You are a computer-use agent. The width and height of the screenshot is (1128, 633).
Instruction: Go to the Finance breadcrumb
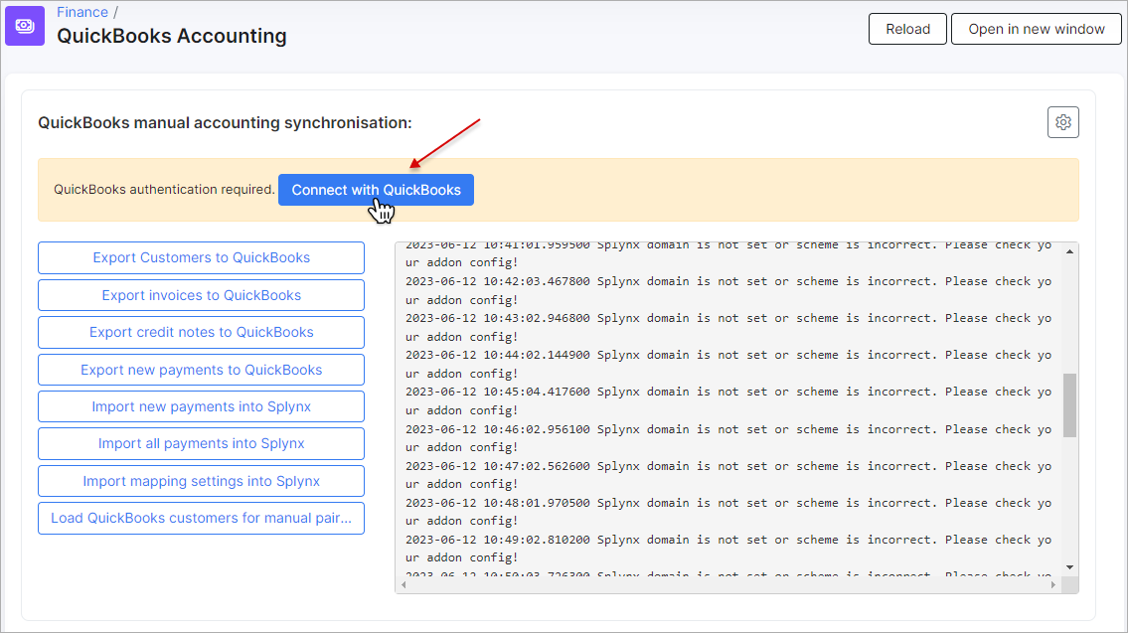82,12
